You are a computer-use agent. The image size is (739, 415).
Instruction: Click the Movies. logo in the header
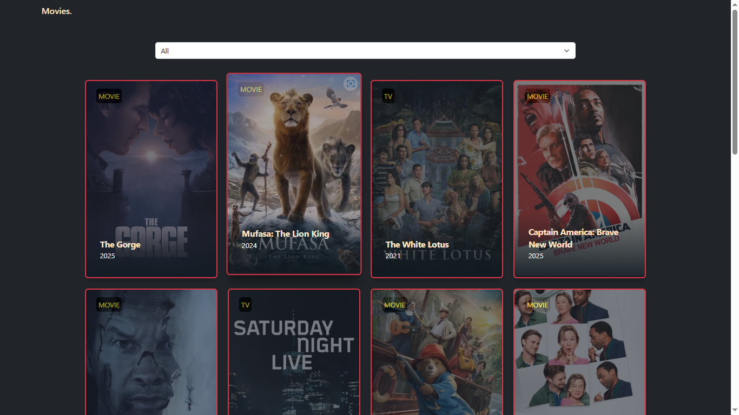click(x=57, y=11)
